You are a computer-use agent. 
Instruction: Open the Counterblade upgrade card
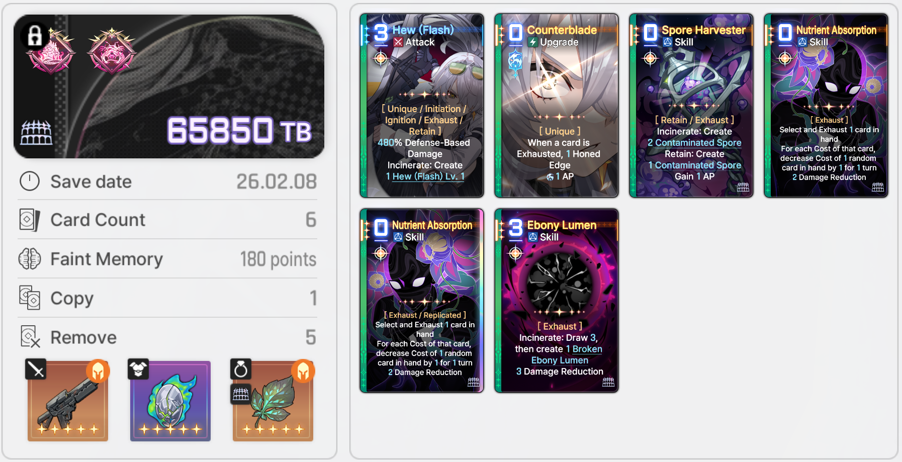click(x=557, y=105)
